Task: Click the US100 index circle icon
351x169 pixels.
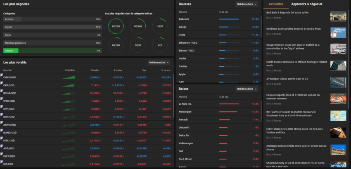Action: [116, 26]
